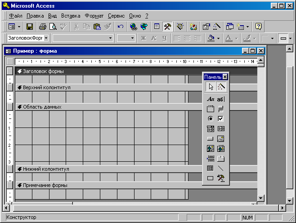Viewport: 296px width, 223px height.
Task: Open the Properties icon in toolbar
Action: (206, 27)
